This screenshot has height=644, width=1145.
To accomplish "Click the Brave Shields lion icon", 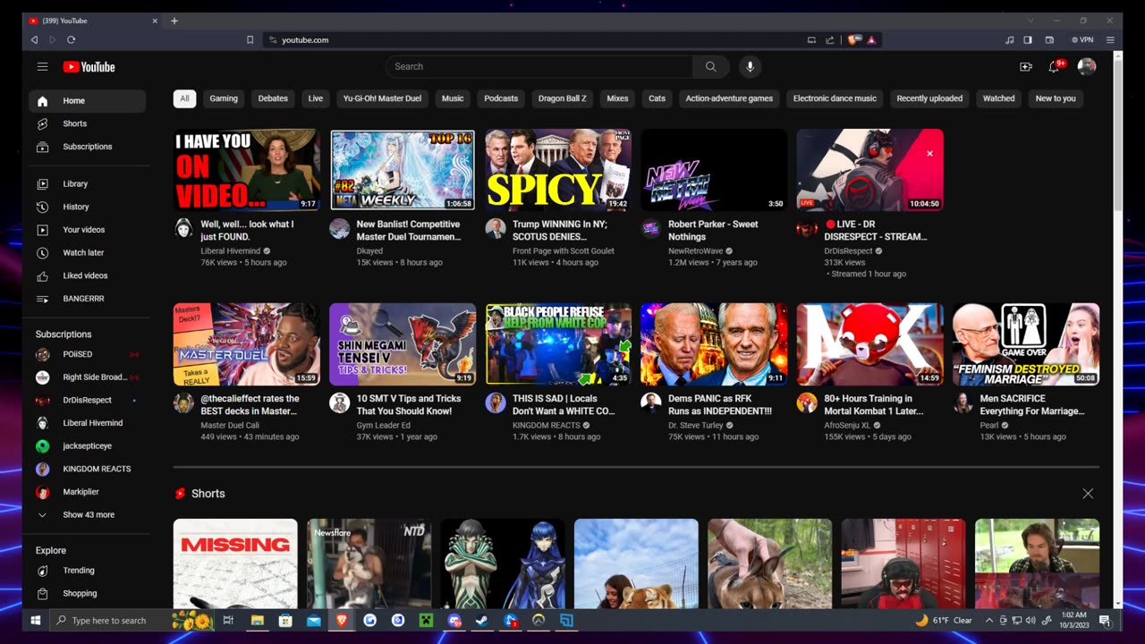I will click(x=853, y=39).
